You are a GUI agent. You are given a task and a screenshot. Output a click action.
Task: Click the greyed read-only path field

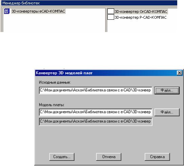coord(96,121)
